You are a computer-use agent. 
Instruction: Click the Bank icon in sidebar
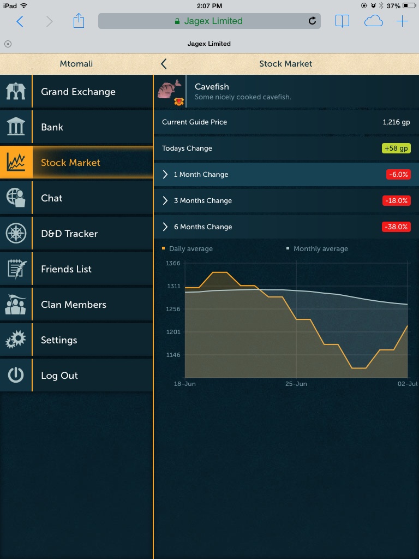16,127
